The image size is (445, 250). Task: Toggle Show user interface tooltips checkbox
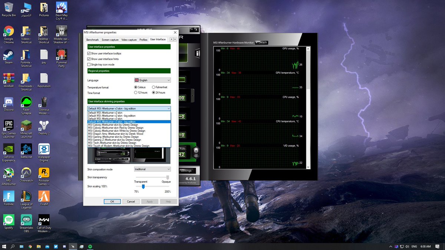click(89, 53)
